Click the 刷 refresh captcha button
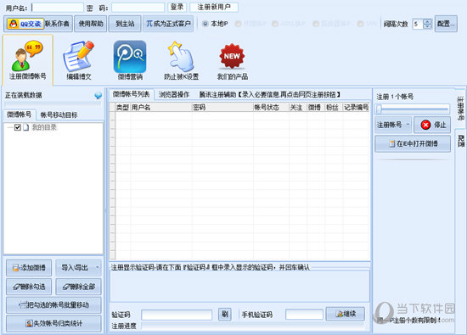 tap(225, 314)
